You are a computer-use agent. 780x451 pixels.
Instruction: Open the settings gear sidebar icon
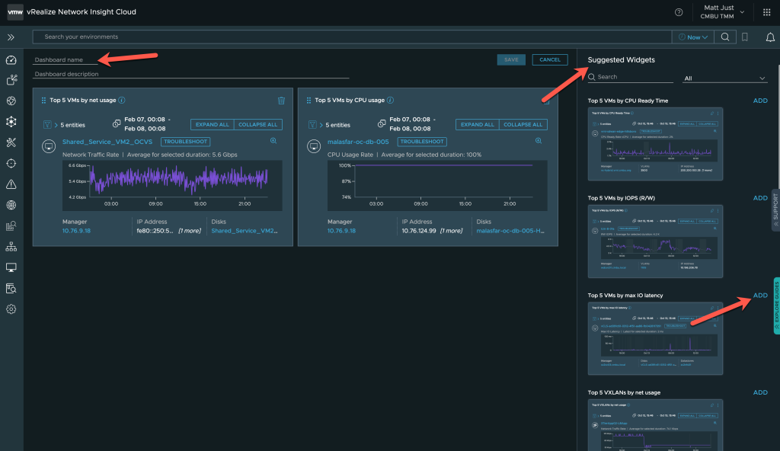(x=11, y=309)
